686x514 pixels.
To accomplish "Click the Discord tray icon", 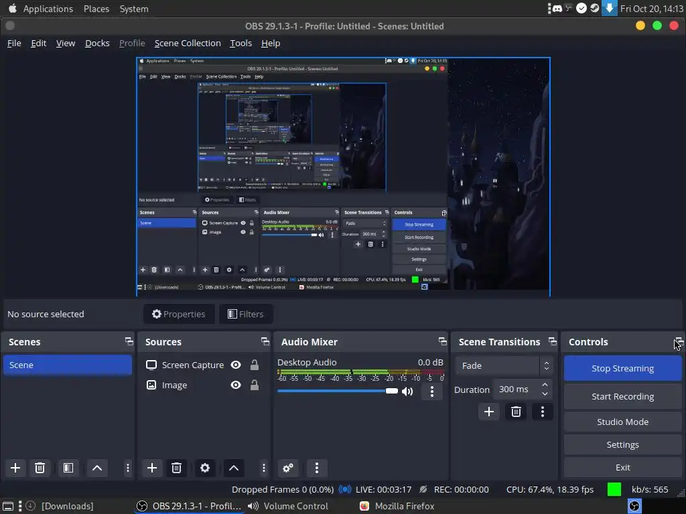I will [x=557, y=9].
